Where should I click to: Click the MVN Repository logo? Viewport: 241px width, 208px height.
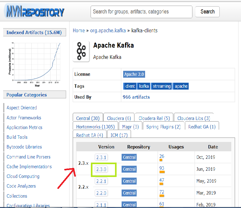coord(35,11)
